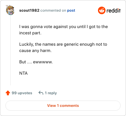126x116 pixels.
Task: Click the orange upvote arrow icon
Action: click(8, 93)
